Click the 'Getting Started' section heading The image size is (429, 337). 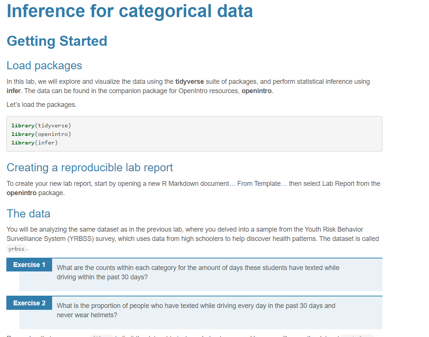pyautogui.click(x=57, y=41)
